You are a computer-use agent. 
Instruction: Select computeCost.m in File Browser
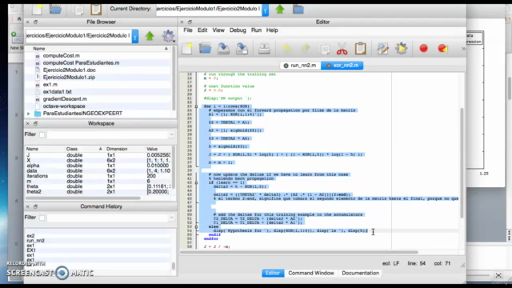[62, 55]
